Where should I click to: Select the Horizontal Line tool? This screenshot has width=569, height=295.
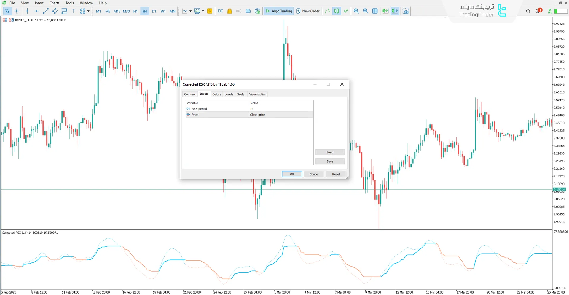click(x=36, y=11)
